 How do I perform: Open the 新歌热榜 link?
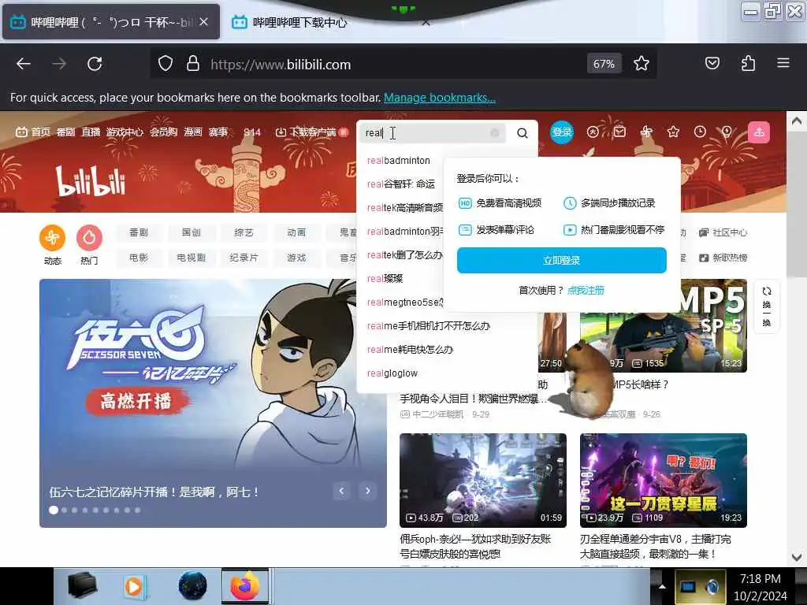723,258
